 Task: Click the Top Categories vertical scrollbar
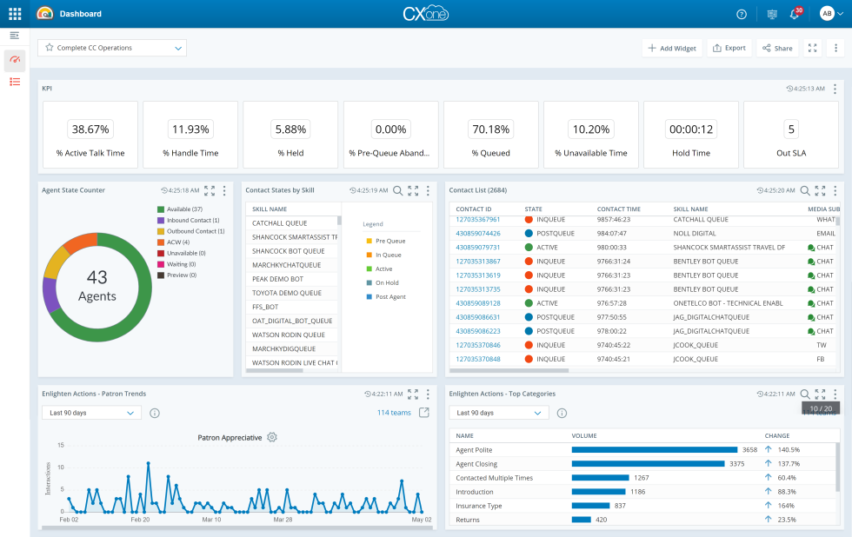tap(837, 469)
